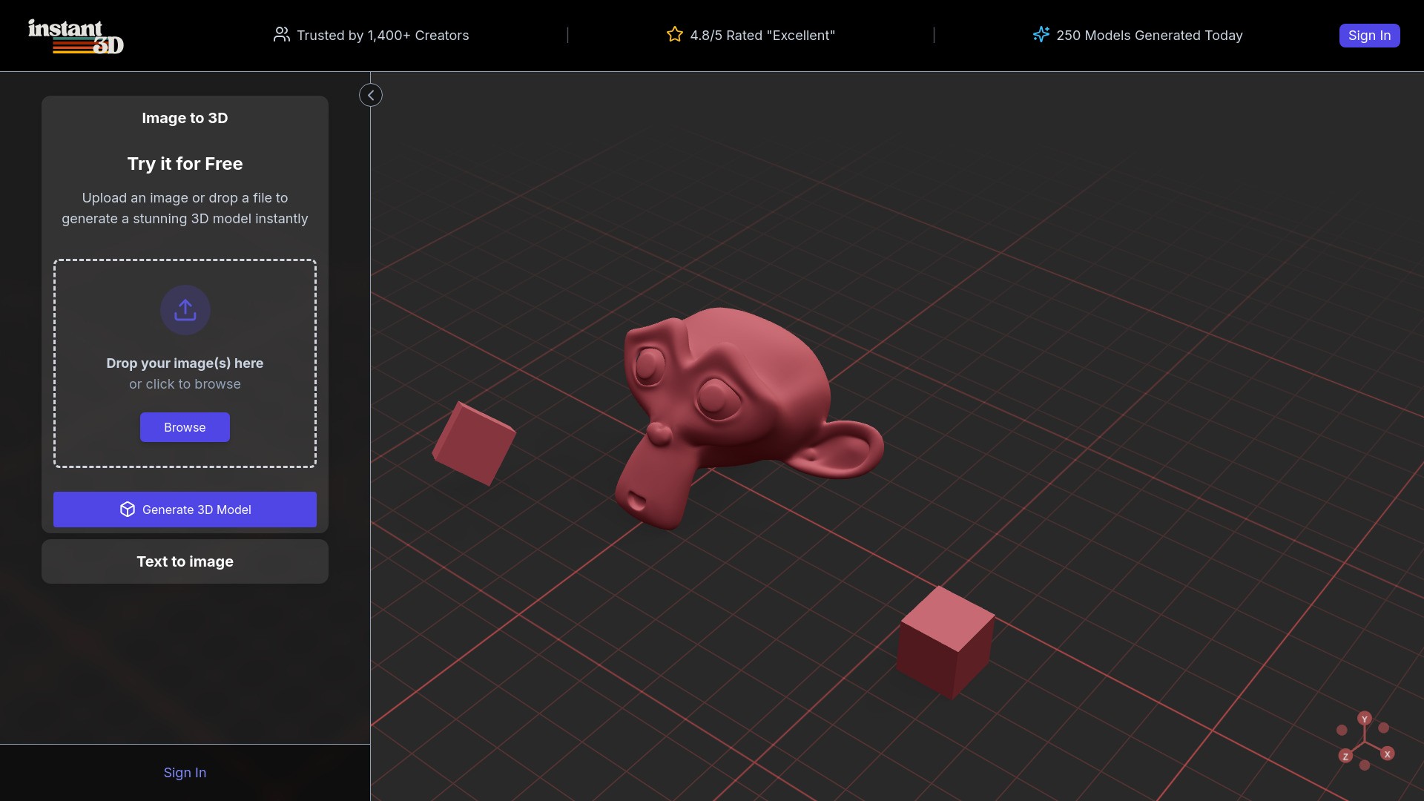Click Sign In at the top right
This screenshot has width=1424, height=801.
[1368, 35]
